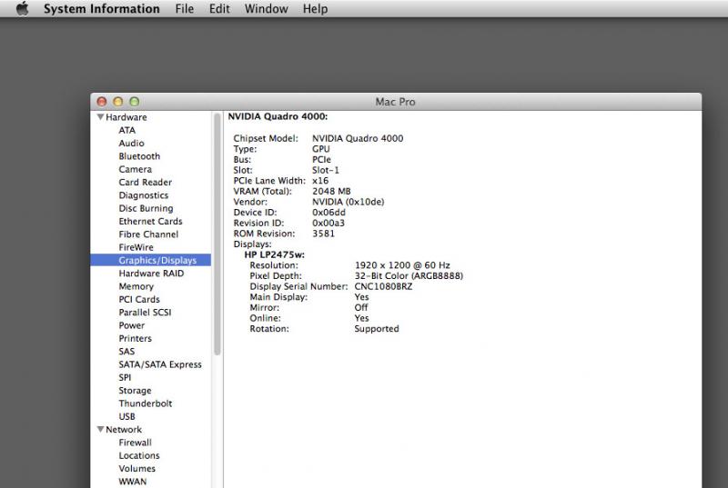Select WWAN under Network
This screenshot has height=488, width=728.
point(133,481)
